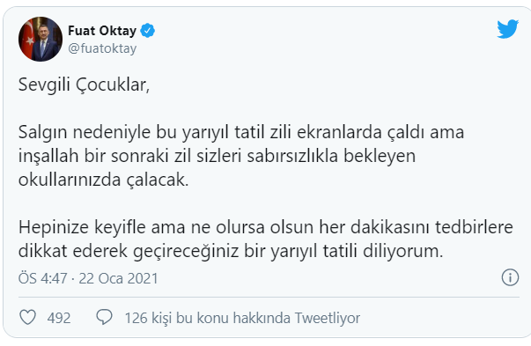This screenshot has width=531, height=346.
Task: Click the date '22 Oca 2021'
Action: pyautogui.click(x=119, y=278)
